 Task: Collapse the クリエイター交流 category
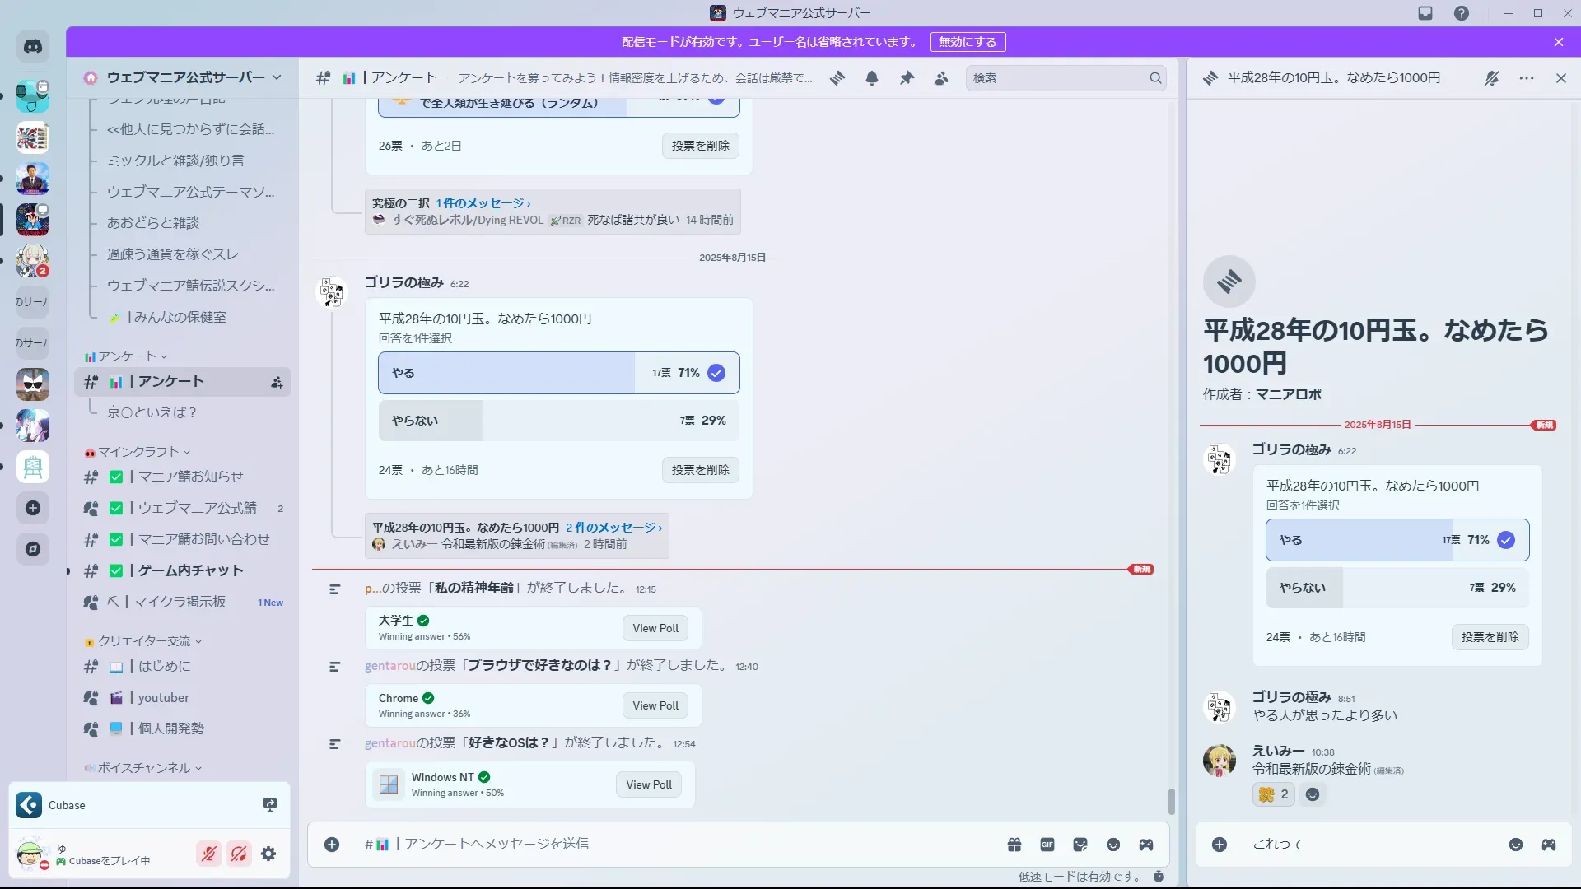coord(144,641)
